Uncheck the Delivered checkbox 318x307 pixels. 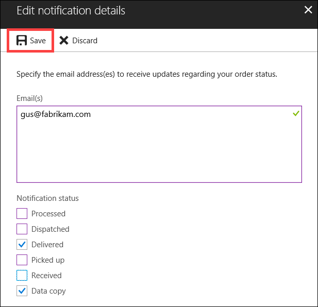point(22,245)
